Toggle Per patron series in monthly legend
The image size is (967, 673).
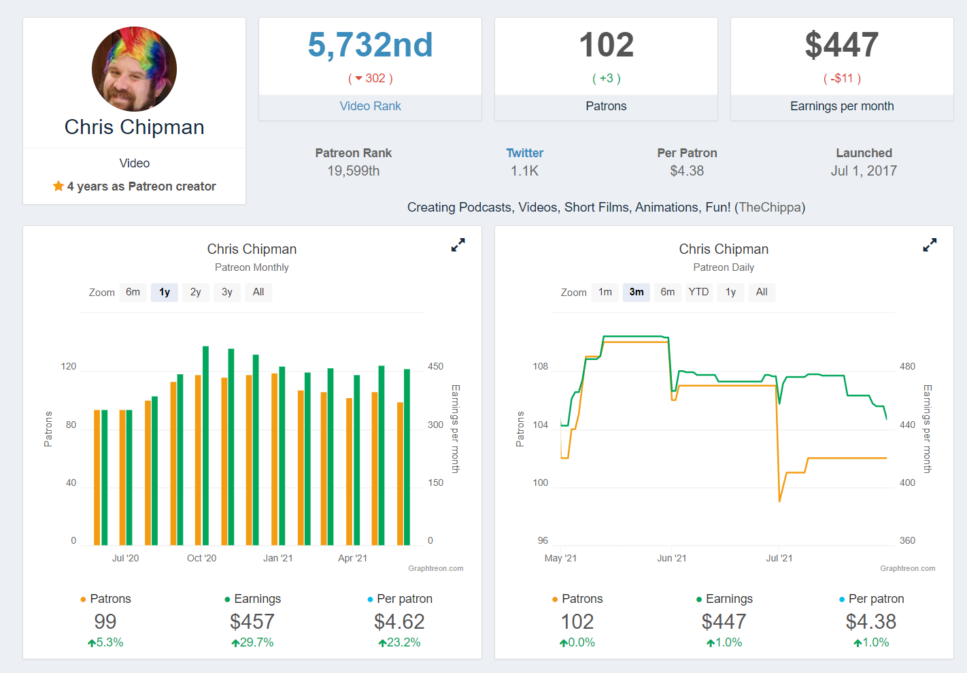[x=400, y=599]
